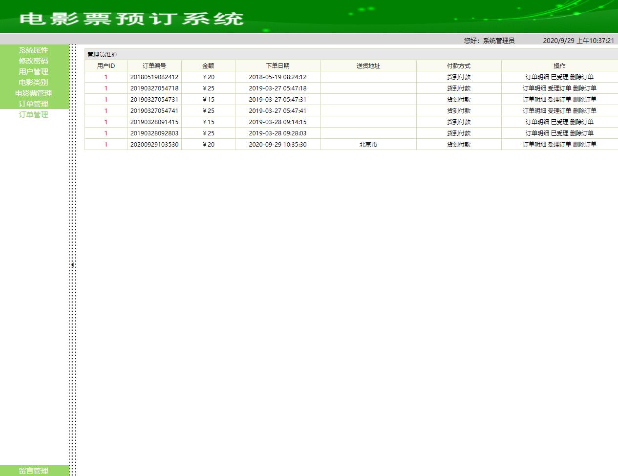This screenshot has width=618, height=476.
Task: Open 电影类别 in the sidebar
Action: click(x=34, y=83)
